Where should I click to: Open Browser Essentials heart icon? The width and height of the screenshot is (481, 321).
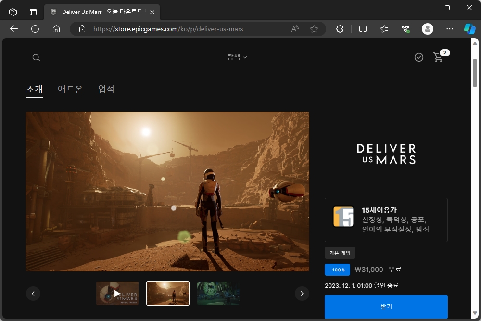click(x=405, y=29)
